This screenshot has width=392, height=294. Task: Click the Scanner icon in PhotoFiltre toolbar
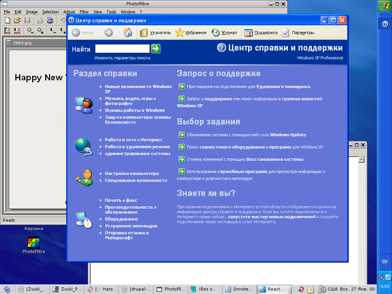pyautogui.click(x=50, y=21)
